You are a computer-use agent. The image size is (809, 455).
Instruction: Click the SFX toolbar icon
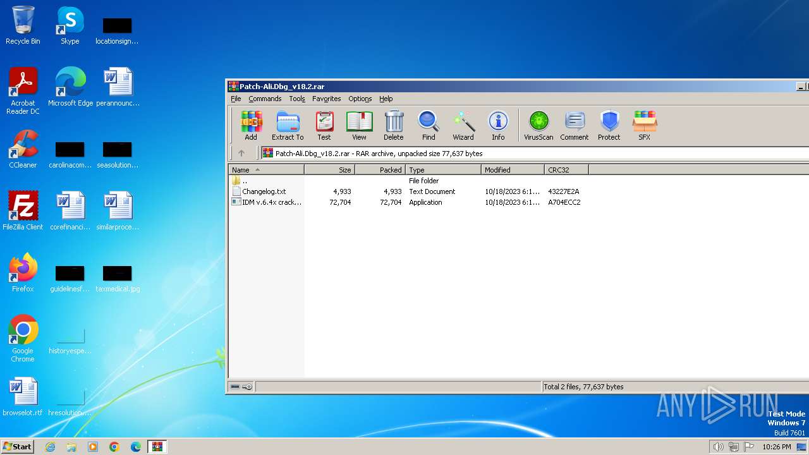click(x=645, y=125)
